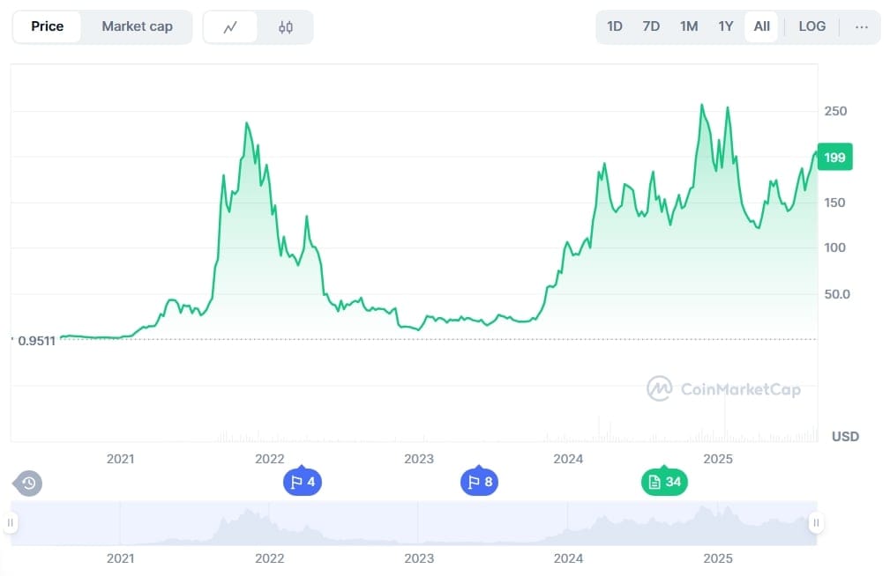Select the 1D time range button
Viewport: 890px width, 576px height.
614,26
